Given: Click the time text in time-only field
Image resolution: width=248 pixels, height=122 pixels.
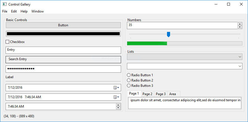Looking at the screenshot, I should [x=16, y=106].
